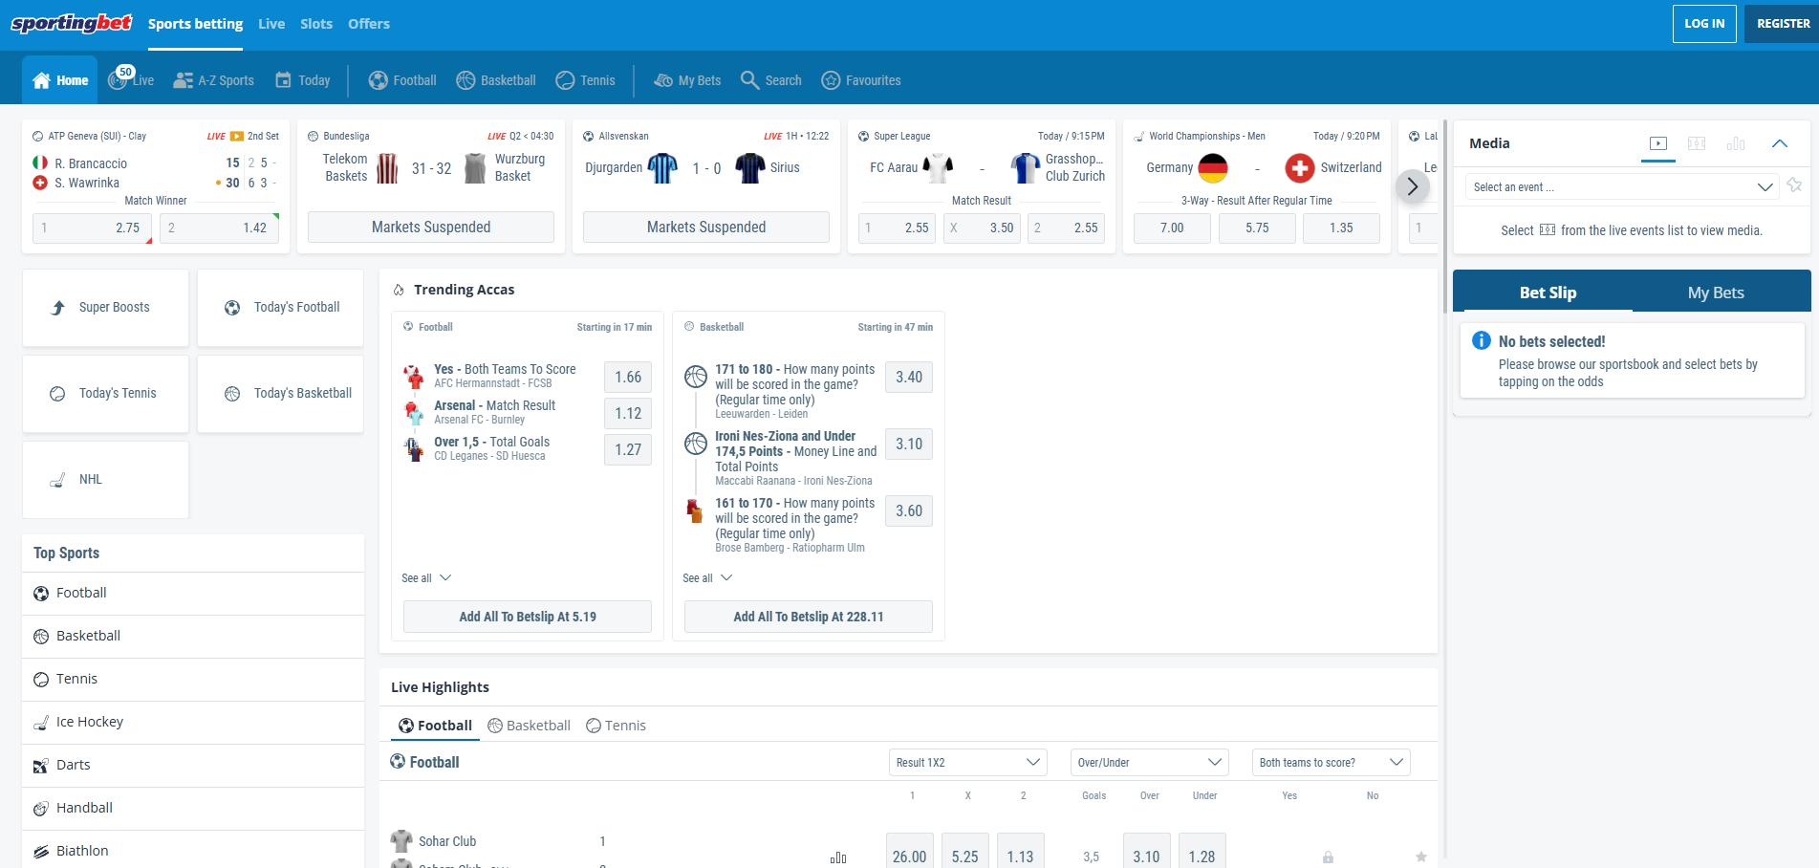Viewport: 1819px width, 868px height.
Task: Collapse the Media panel chevron
Action: pos(1780,143)
